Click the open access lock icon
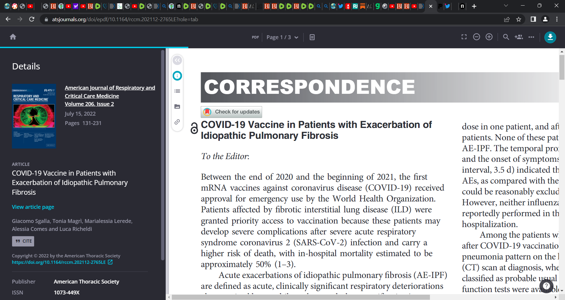 pos(194,129)
